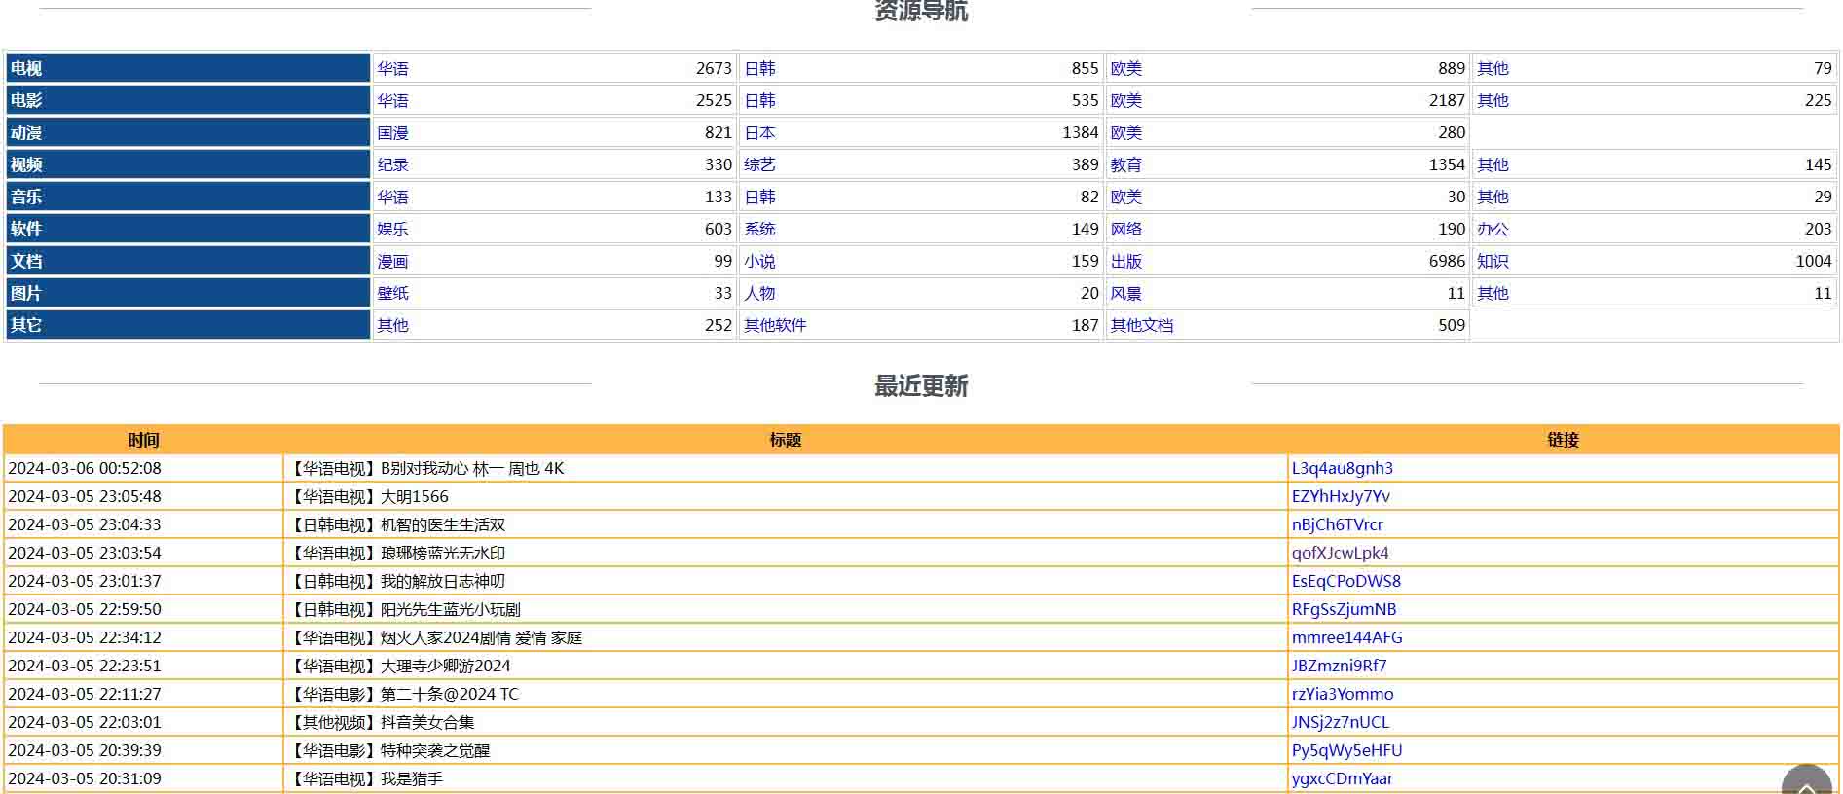Open link EsEqCPoDWS8
This screenshot has width=1843, height=794.
(1345, 581)
